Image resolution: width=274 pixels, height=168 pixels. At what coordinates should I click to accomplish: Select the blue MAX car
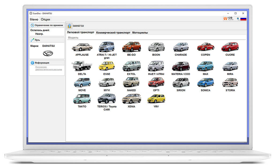(205, 66)
